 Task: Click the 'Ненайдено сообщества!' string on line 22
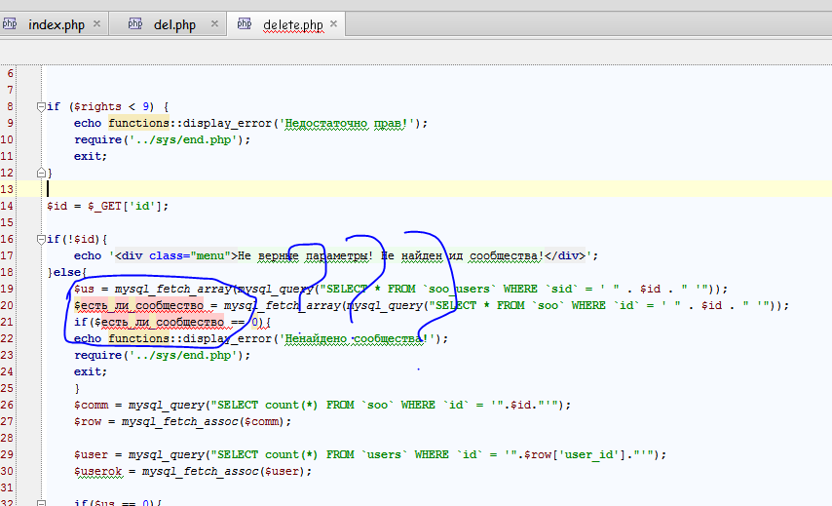point(358,338)
